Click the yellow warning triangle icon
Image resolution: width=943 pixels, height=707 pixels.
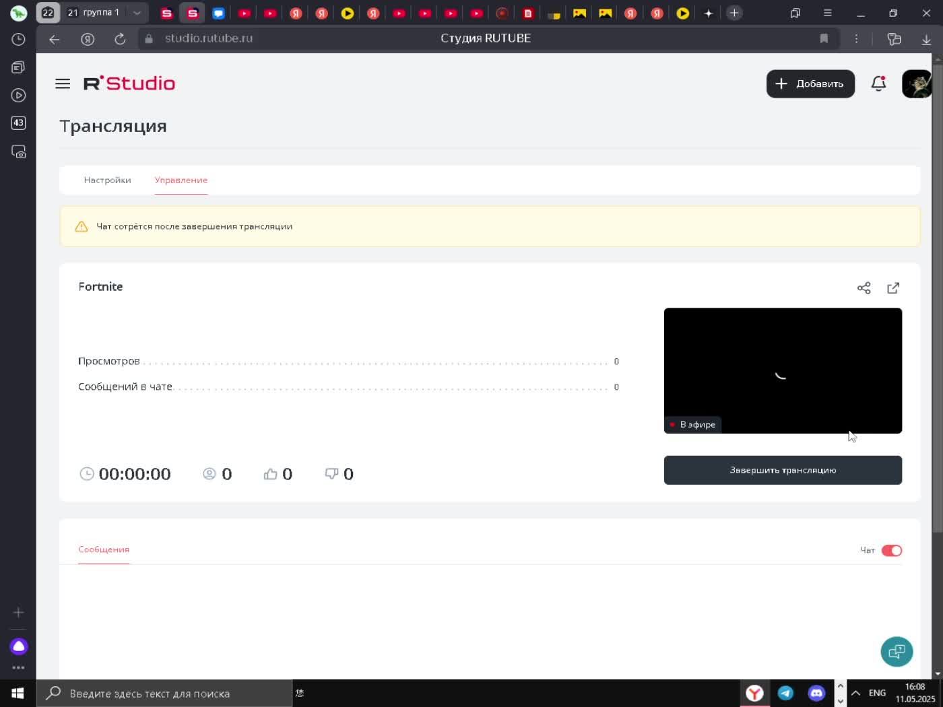pos(82,226)
